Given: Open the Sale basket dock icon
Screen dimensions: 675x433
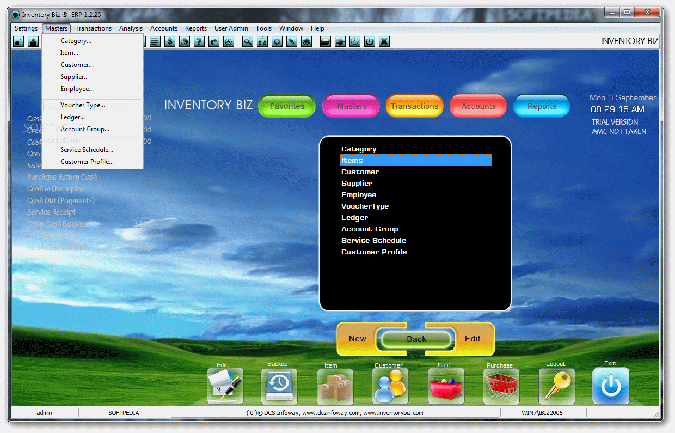Looking at the screenshot, I should click(x=446, y=386).
